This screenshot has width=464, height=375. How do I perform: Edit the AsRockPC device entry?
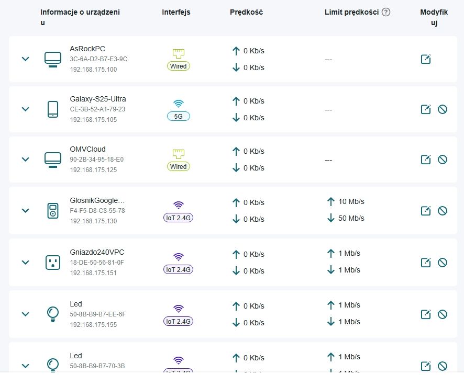point(426,59)
